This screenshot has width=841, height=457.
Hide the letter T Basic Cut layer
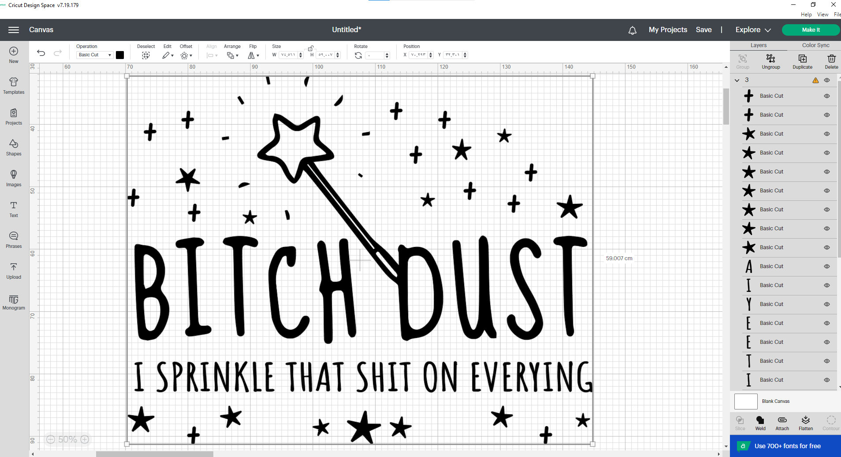[x=826, y=361]
